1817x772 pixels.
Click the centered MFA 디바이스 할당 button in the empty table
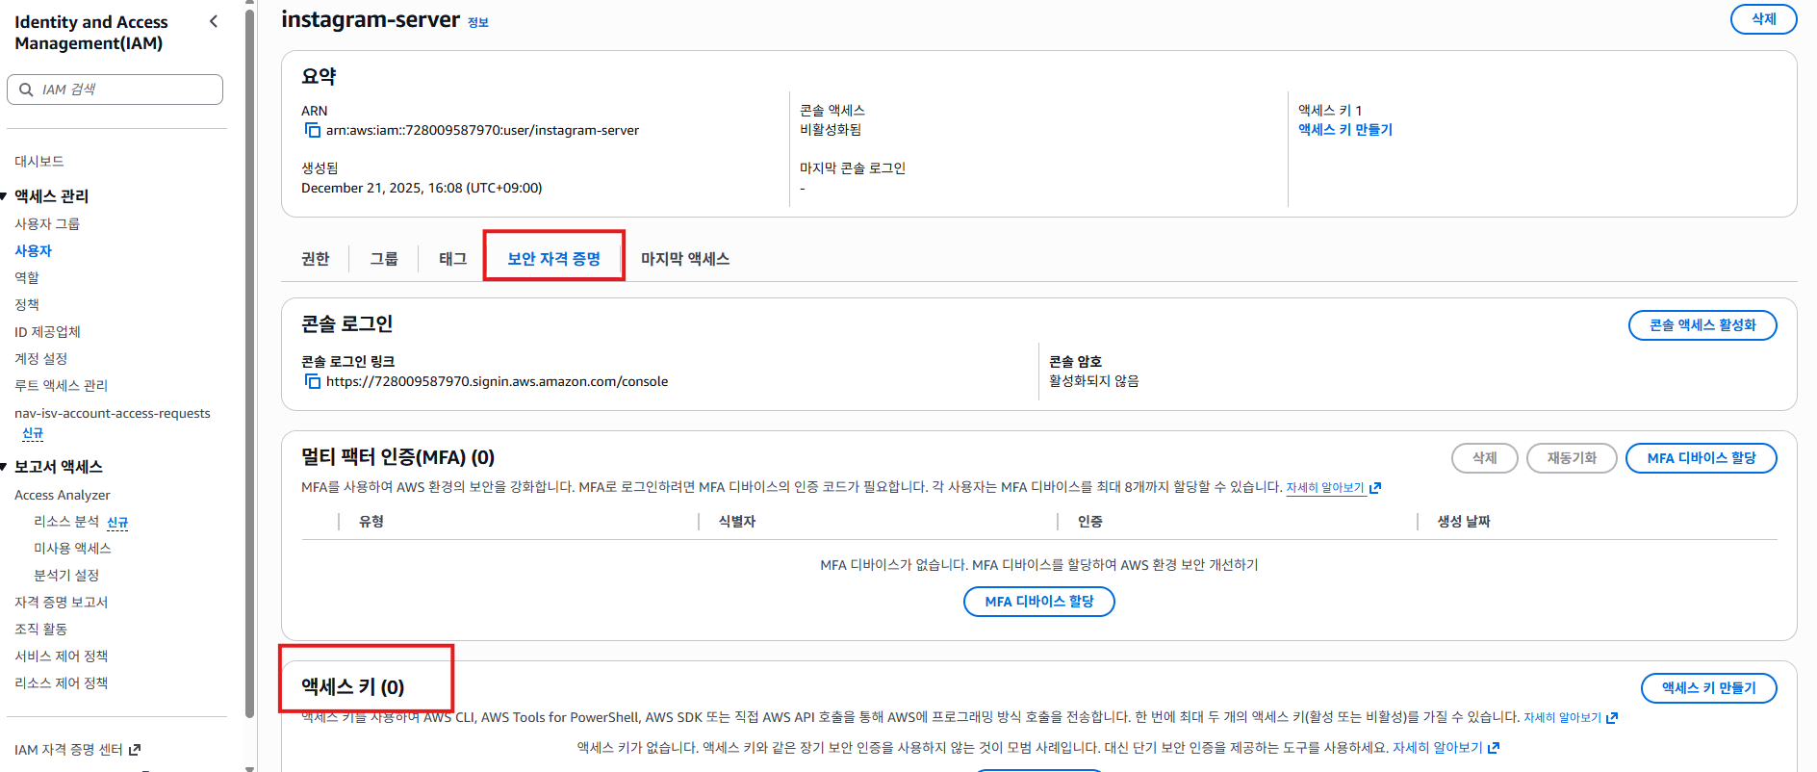pos(1038,602)
